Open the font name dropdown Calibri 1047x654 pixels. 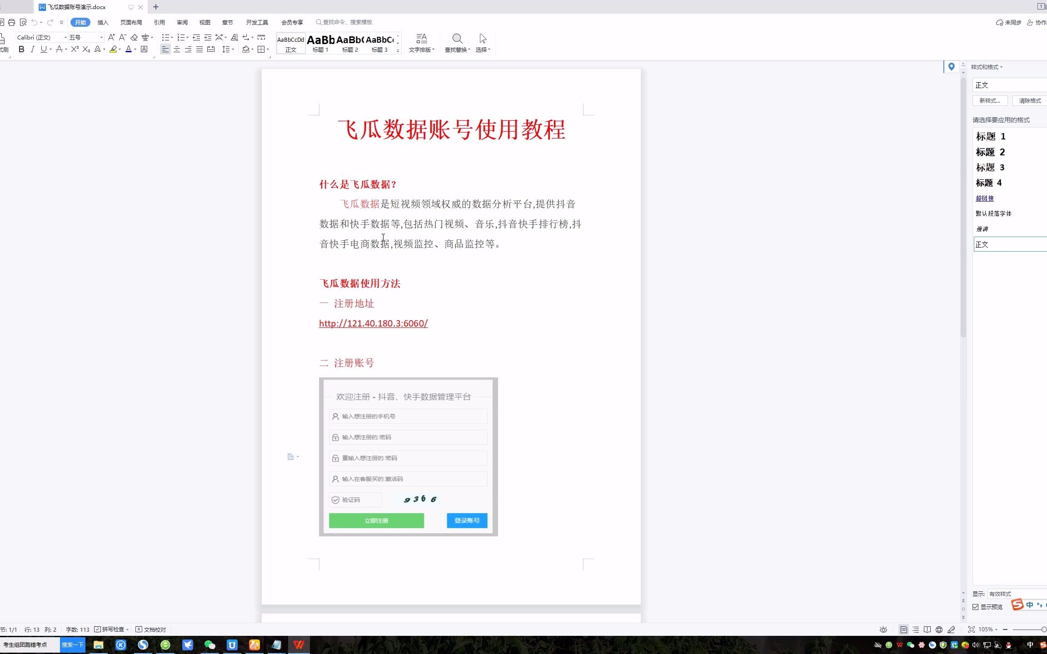65,38
